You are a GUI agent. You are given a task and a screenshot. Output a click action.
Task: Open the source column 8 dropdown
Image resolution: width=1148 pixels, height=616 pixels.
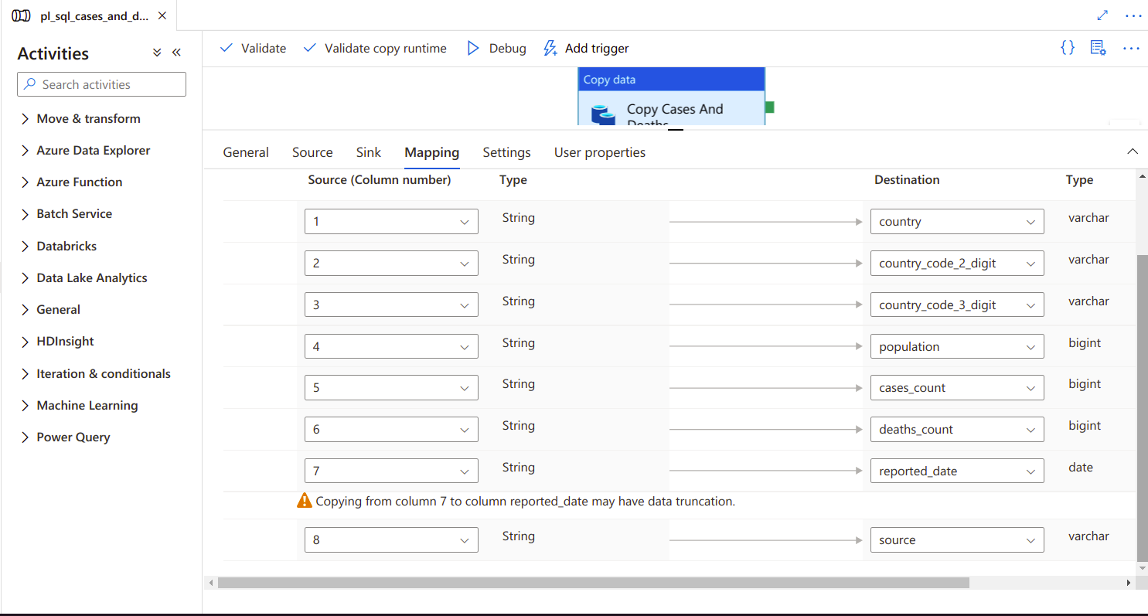[x=391, y=540]
